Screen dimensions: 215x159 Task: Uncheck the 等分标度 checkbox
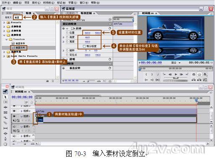(84, 46)
